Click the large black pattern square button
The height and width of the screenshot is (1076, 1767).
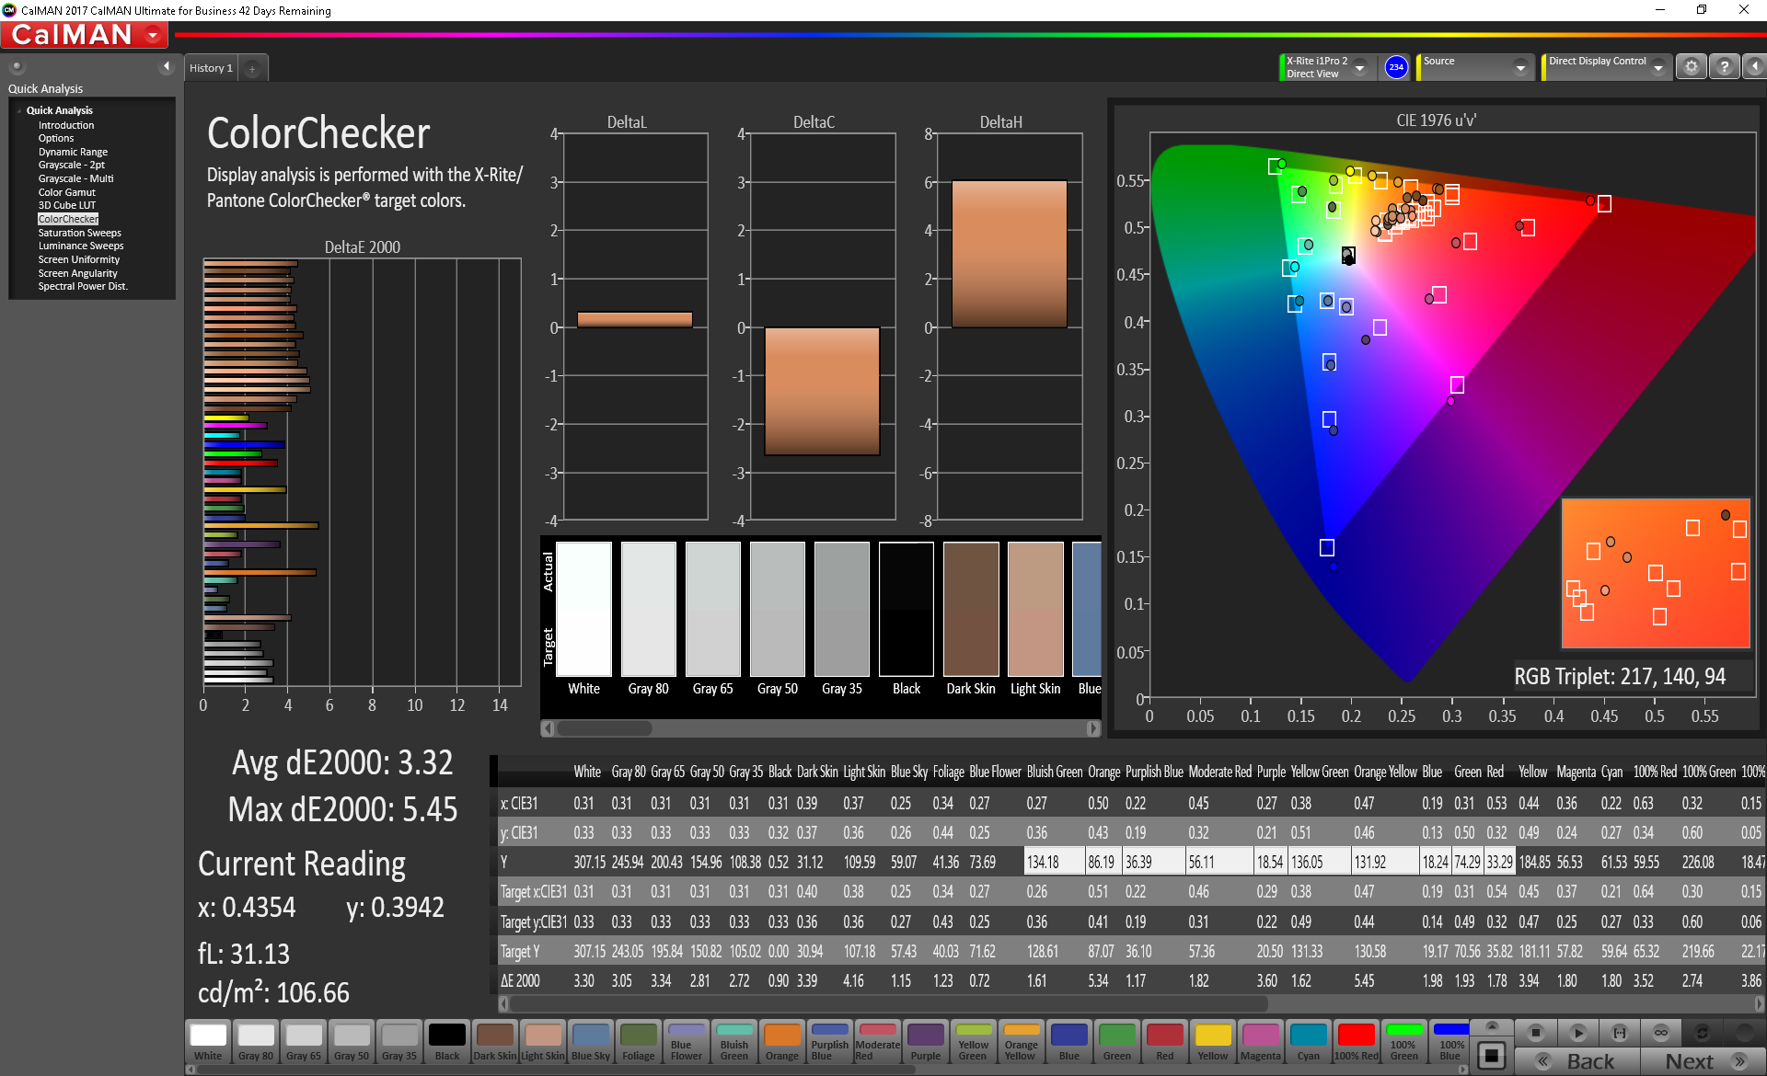point(1492,1055)
